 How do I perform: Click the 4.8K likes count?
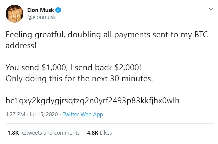(92, 133)
